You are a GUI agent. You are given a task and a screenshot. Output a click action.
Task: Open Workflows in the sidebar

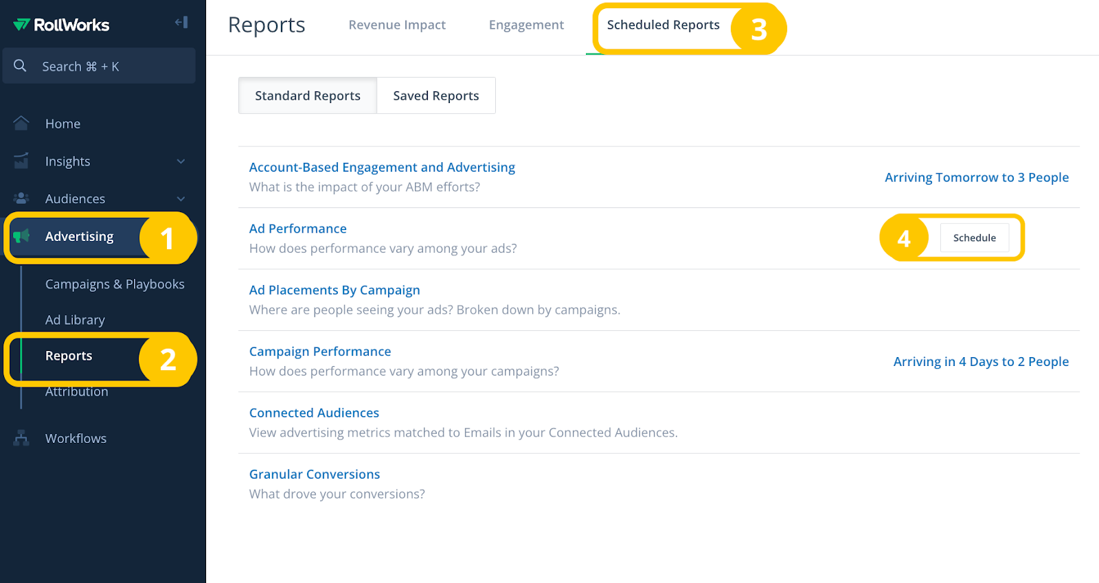[x=76, y=438]
